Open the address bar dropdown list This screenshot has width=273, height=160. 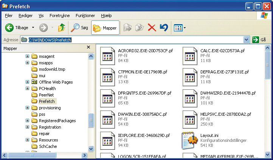(x=247, y=40)
